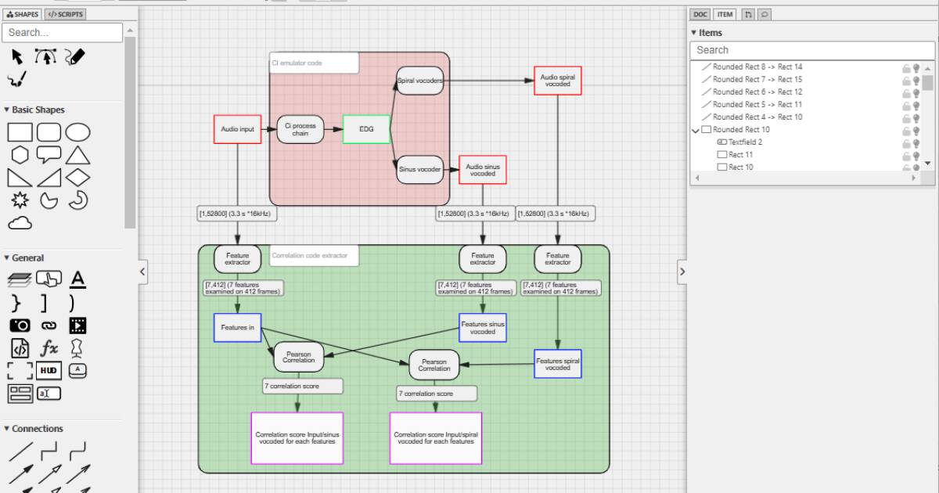Open the ITEM tab in the right panel
Image resolution: width=939 pixels, height=493 pixels.
[x=725, y=14]
